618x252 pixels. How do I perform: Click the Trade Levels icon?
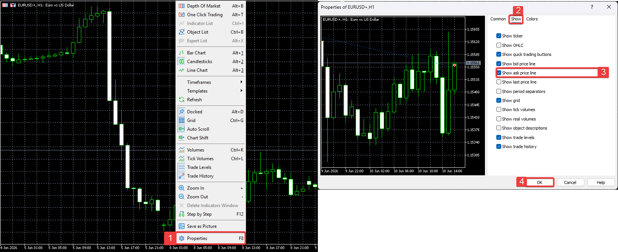pyautogui.click(x=181, y=167)
